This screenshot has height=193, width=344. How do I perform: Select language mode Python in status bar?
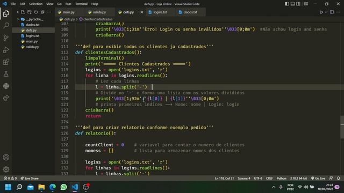click(x=281, y=179)
